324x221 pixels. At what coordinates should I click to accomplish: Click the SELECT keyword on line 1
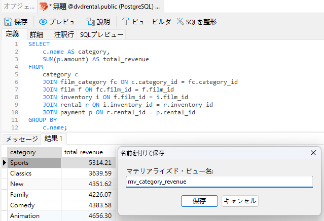click(x=39, y=44)
